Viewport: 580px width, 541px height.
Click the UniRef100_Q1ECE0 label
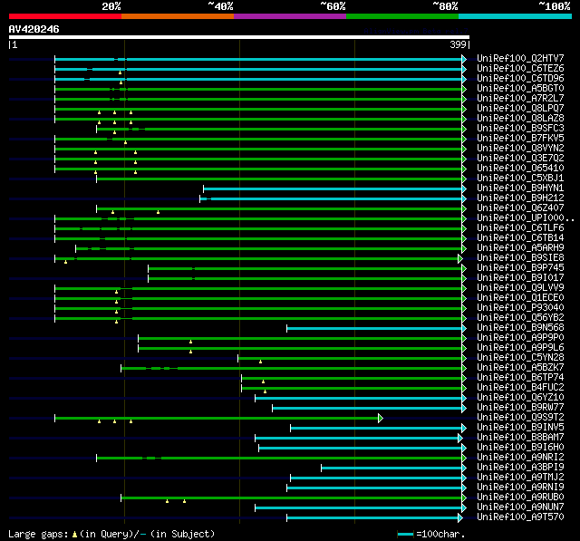click(x=520, y=298)
